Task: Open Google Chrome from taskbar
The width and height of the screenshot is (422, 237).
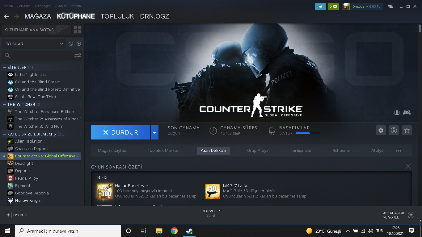Action: tap(174, 231)
